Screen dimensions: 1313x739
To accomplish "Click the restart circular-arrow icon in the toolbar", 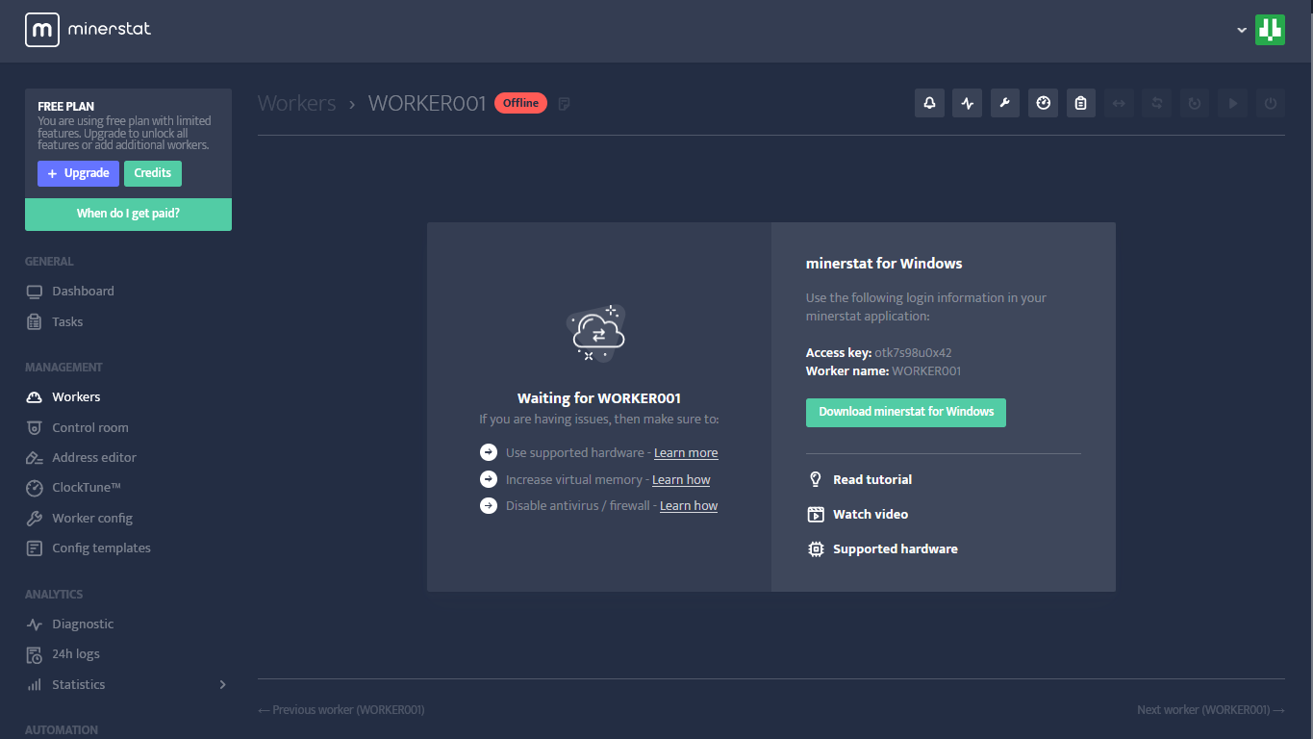I will (1195, 103).
